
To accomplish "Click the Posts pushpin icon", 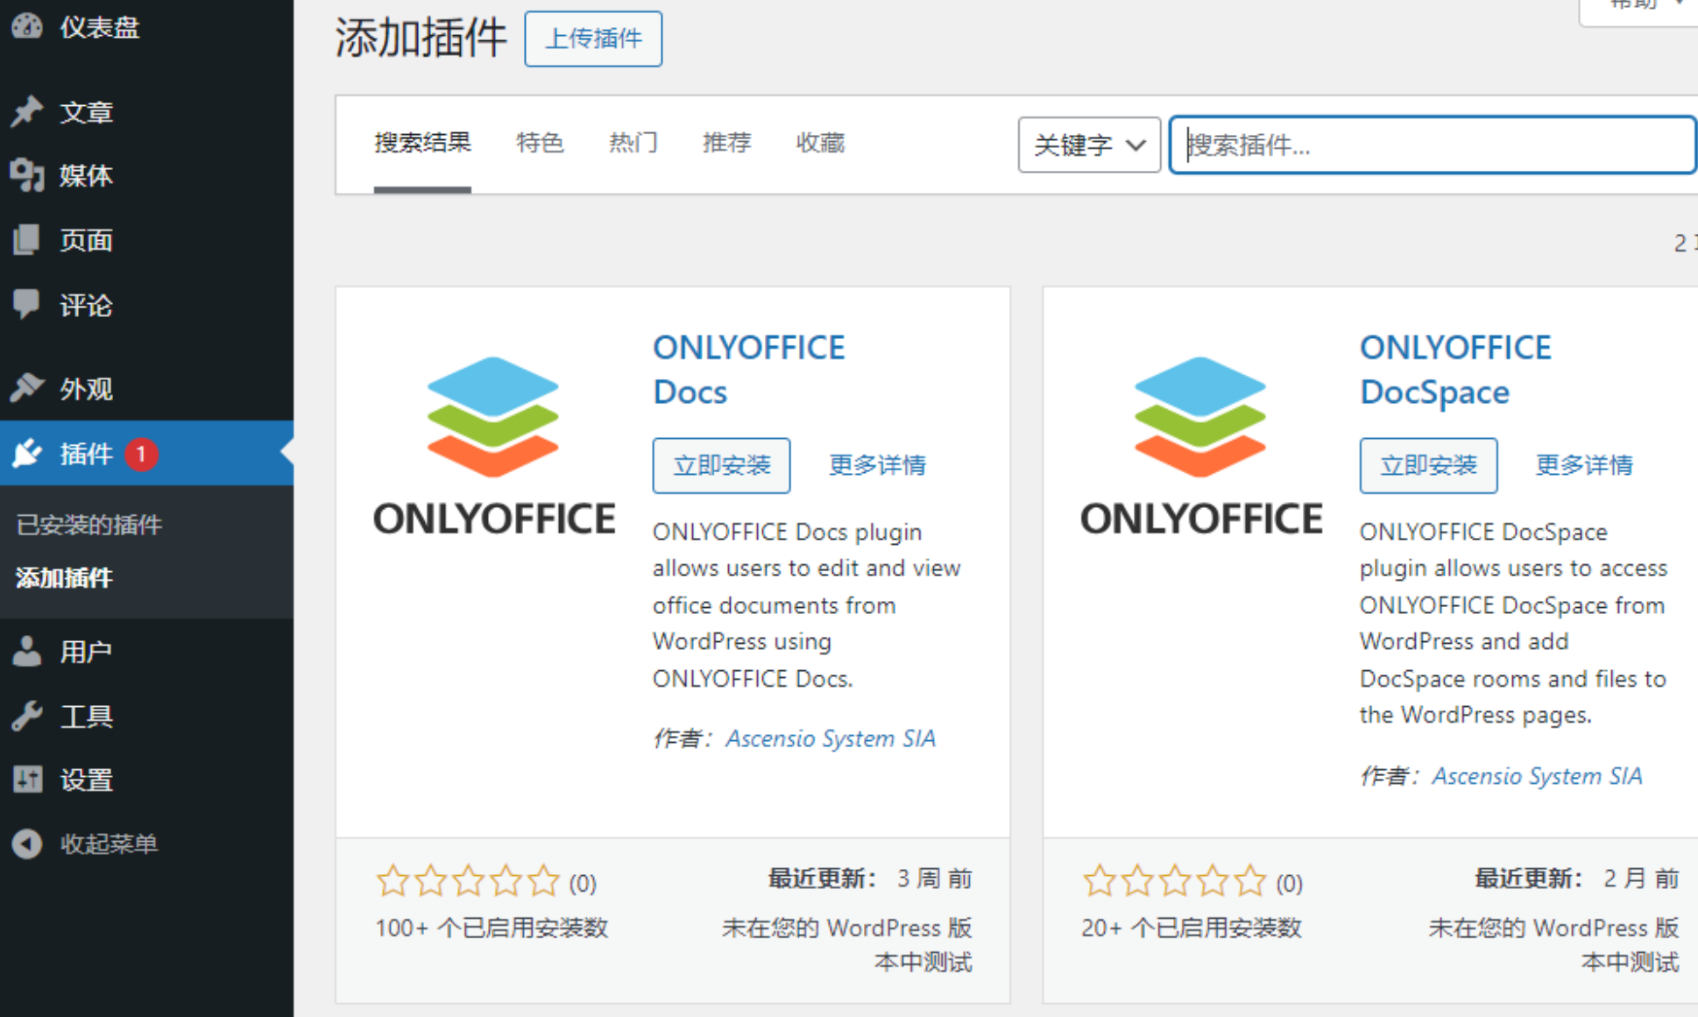I will coord(27,111).
